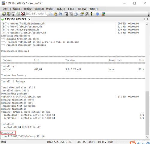Viewport: 150px width, 144px height.
Task: Click the host entry input field
Action: point(36,14)
